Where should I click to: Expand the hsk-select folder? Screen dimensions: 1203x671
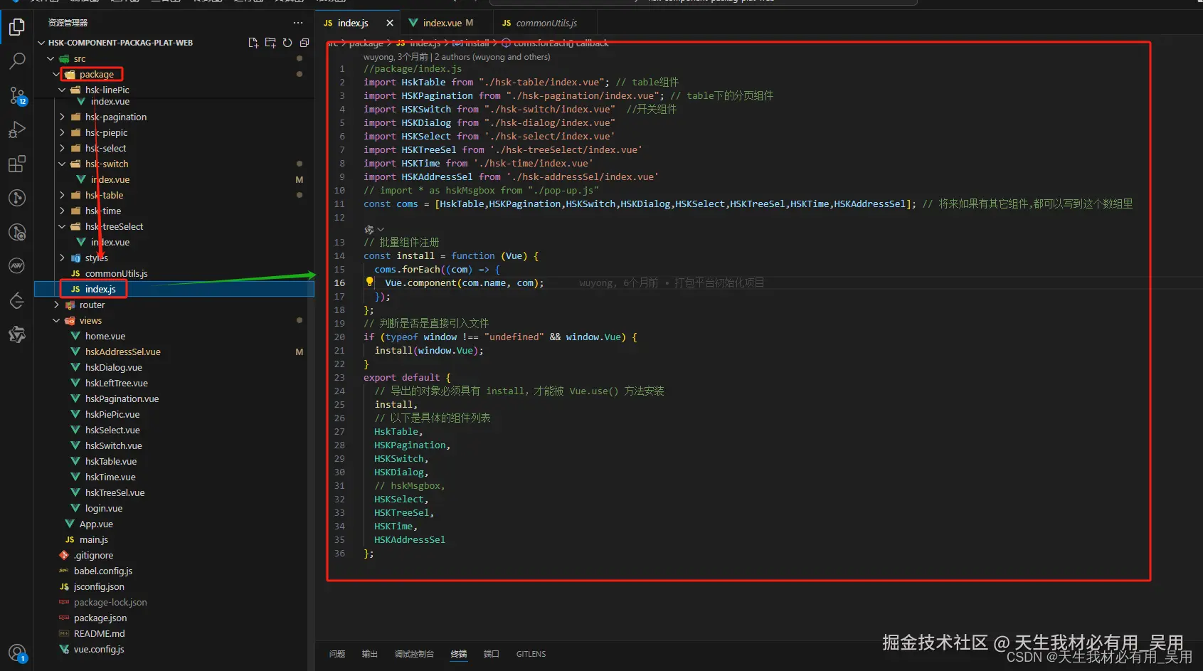62,148
